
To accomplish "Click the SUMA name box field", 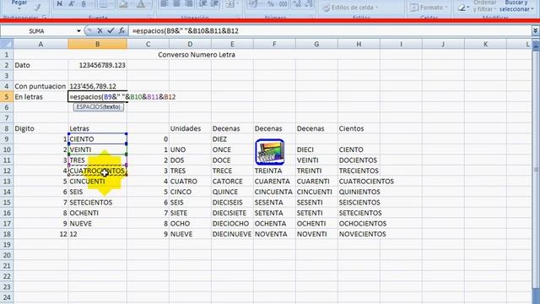I will pos(37,31).
